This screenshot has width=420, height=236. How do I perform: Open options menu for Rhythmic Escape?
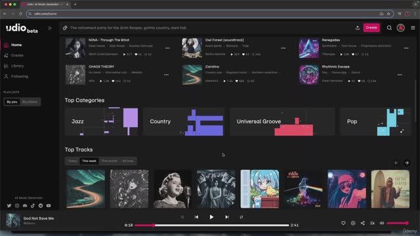tap(400, 75)
